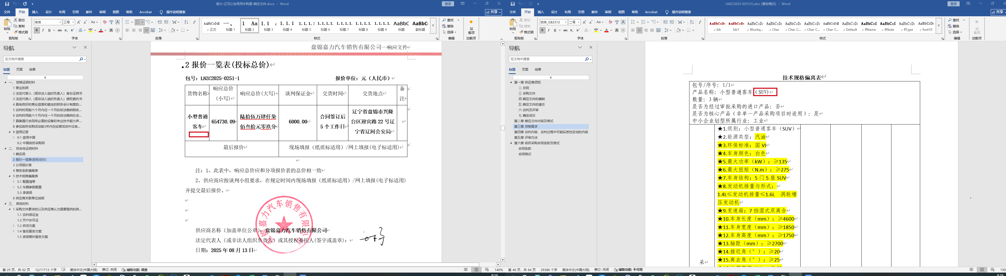1006x276 pixels.
Task: Click the 登录 sign-in button in left window
Action: [x=448, y=4]
